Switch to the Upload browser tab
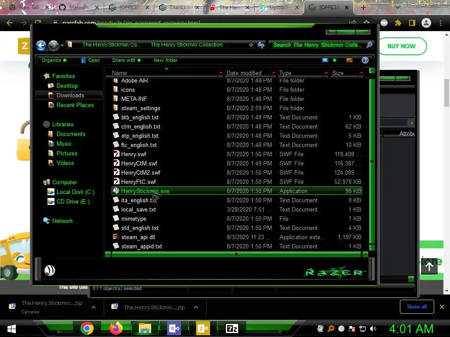 [278, 7]
